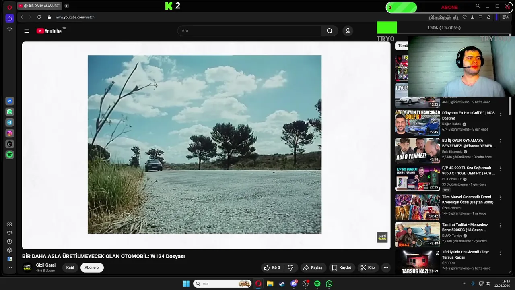Open options for Tüm Marvel Sinematik Evreni

pyautogui.click(x=501, y=198)
